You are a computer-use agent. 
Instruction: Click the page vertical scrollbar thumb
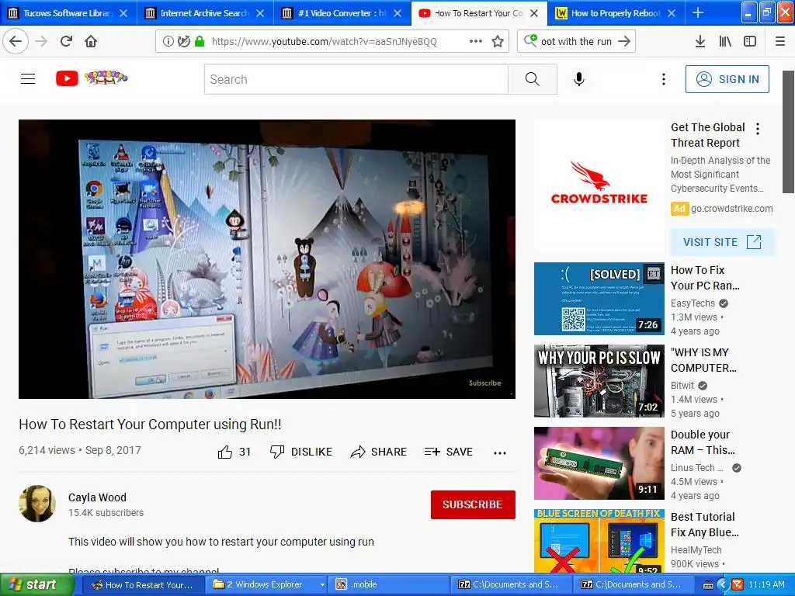(788, 132)
